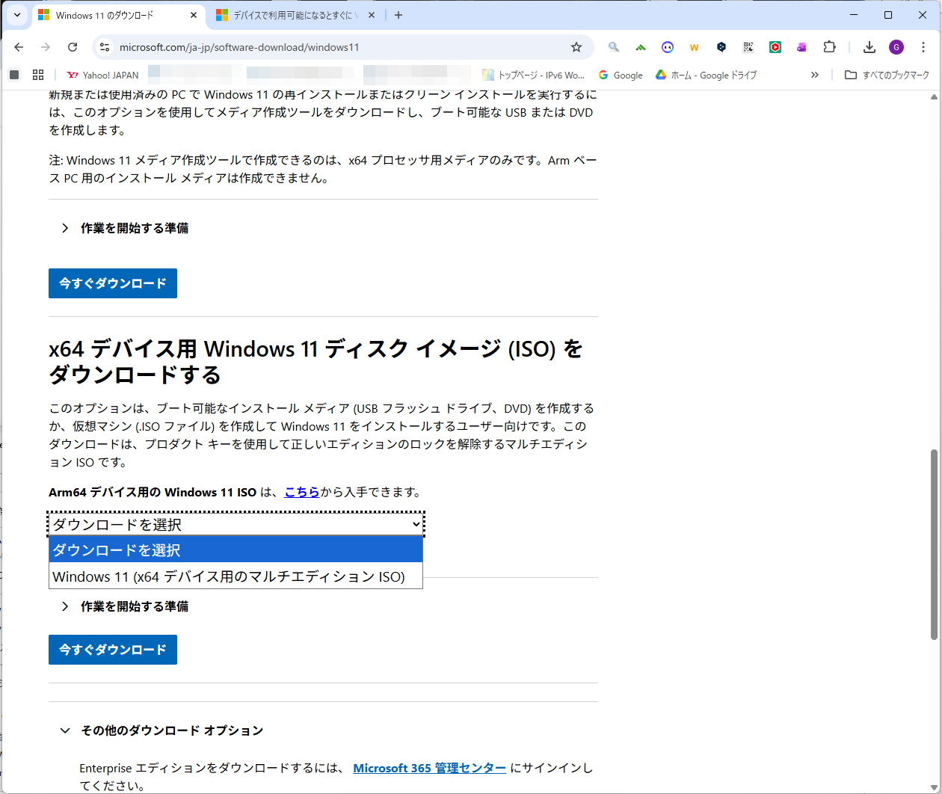942x794 pixels.
Task: Open the orange W extension icon
Action: point(694,46)
